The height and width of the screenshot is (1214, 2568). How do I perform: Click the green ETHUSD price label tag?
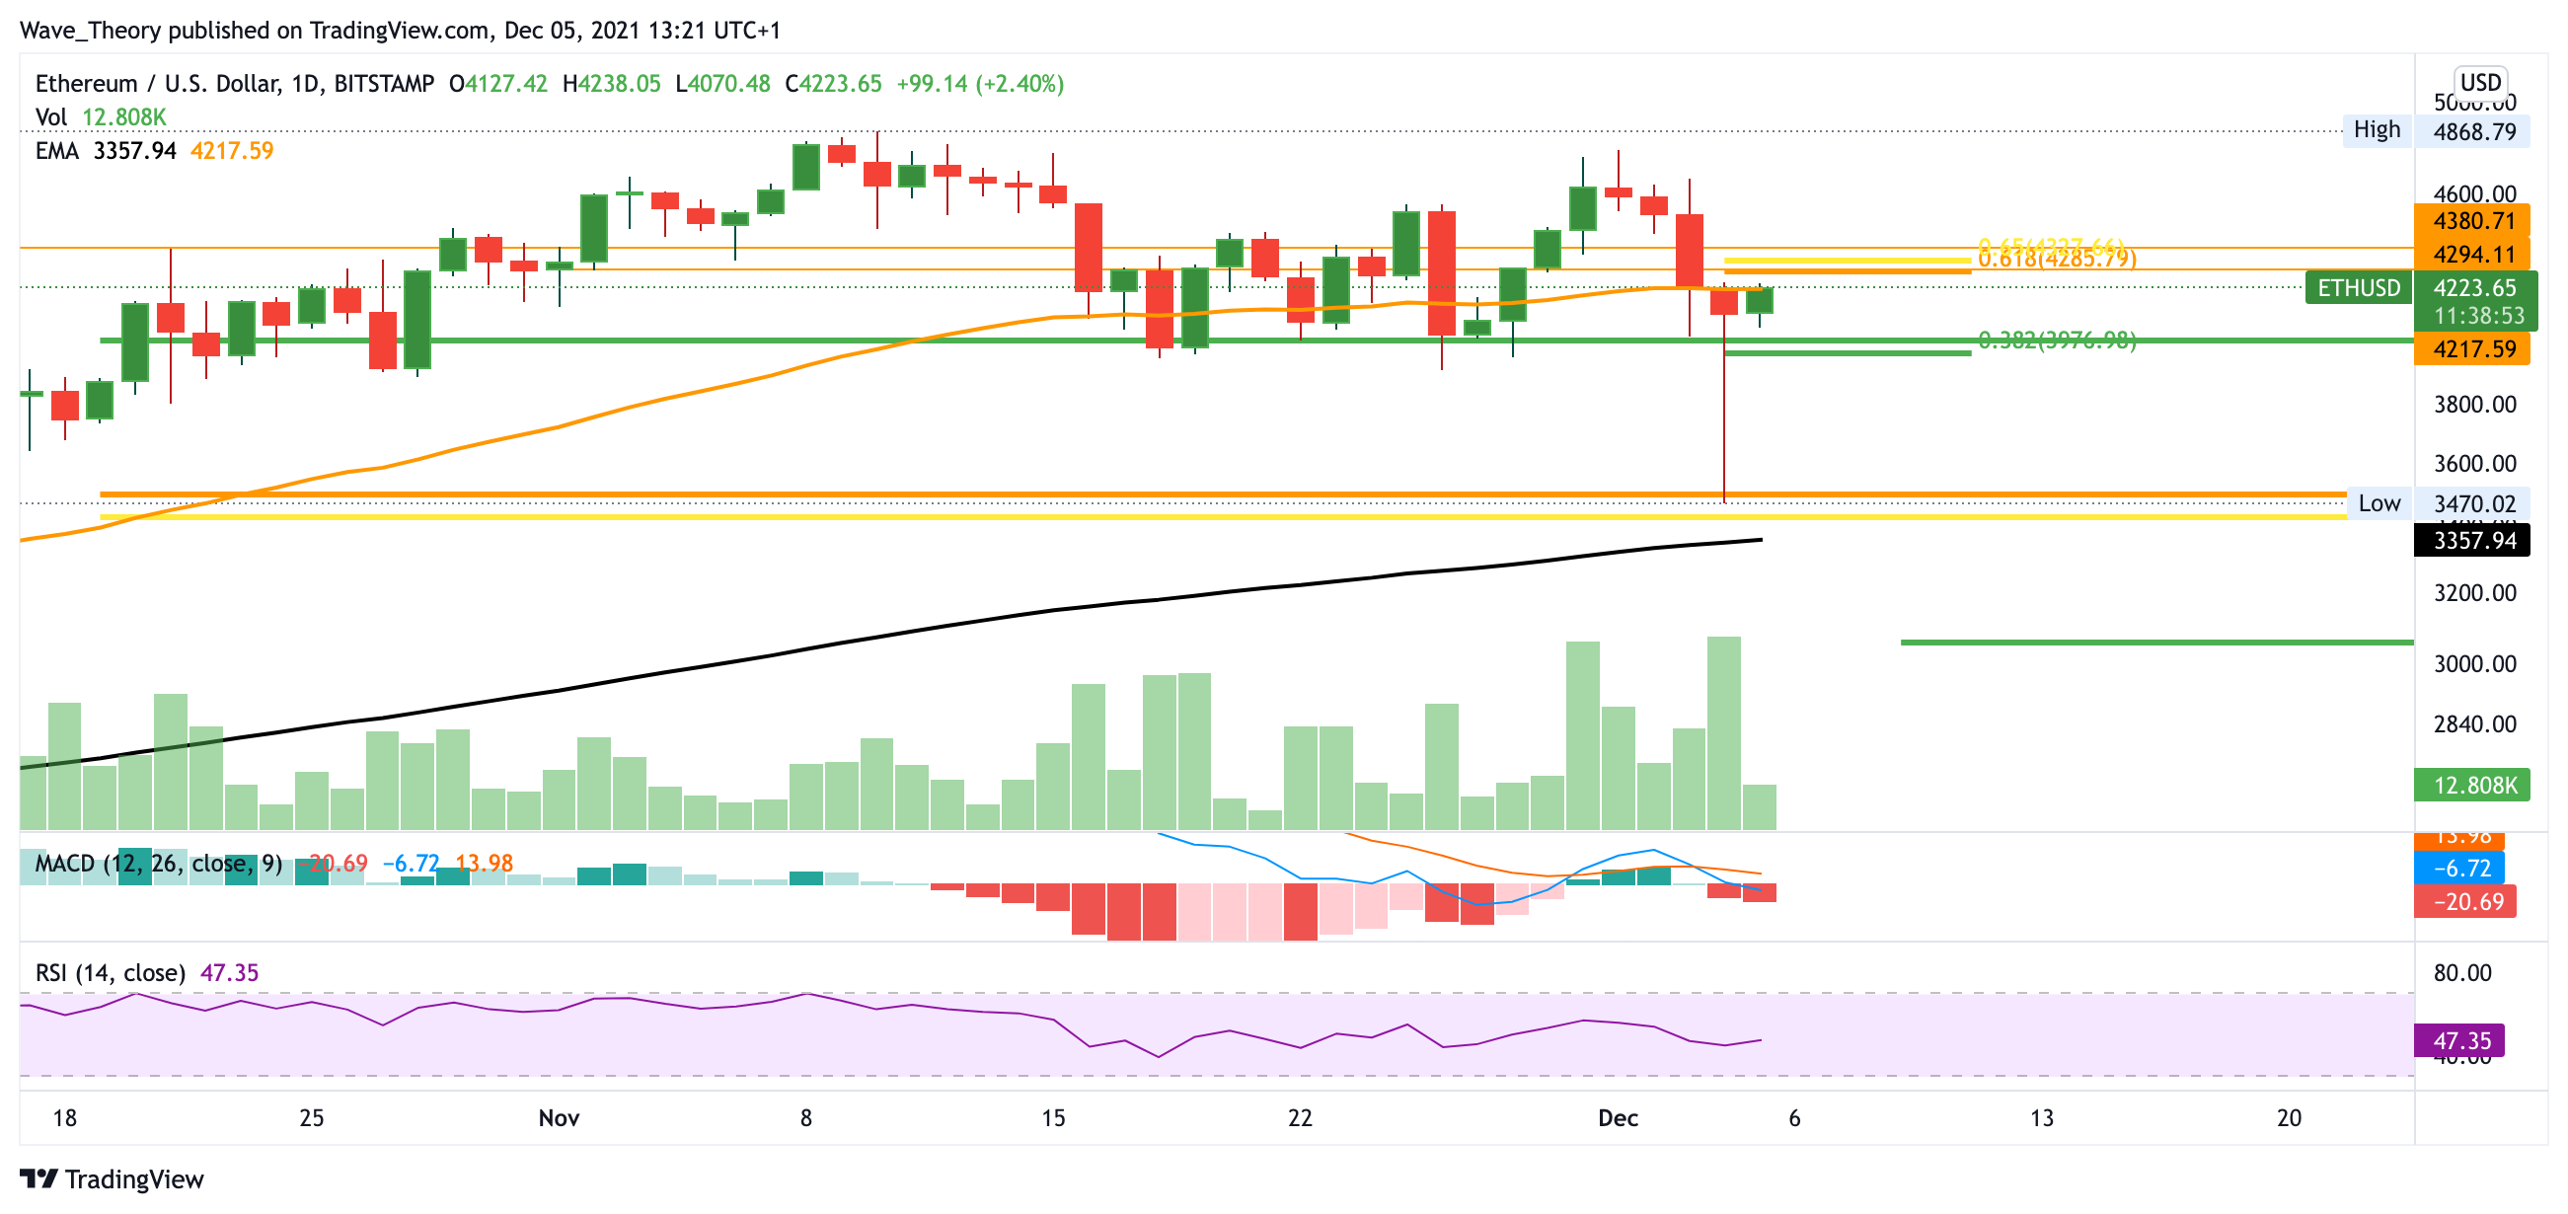(x=2358, y=288)
